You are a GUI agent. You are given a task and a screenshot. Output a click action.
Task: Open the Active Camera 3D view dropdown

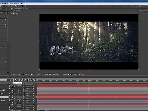57,75
